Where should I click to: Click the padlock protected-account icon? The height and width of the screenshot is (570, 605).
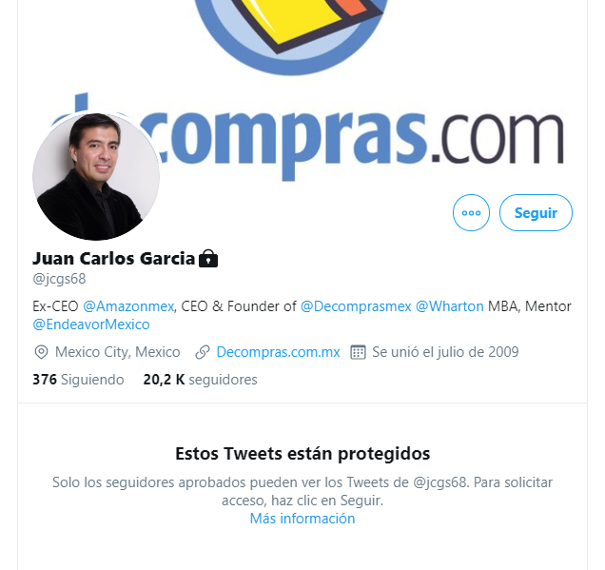click(x=208, y=259)
